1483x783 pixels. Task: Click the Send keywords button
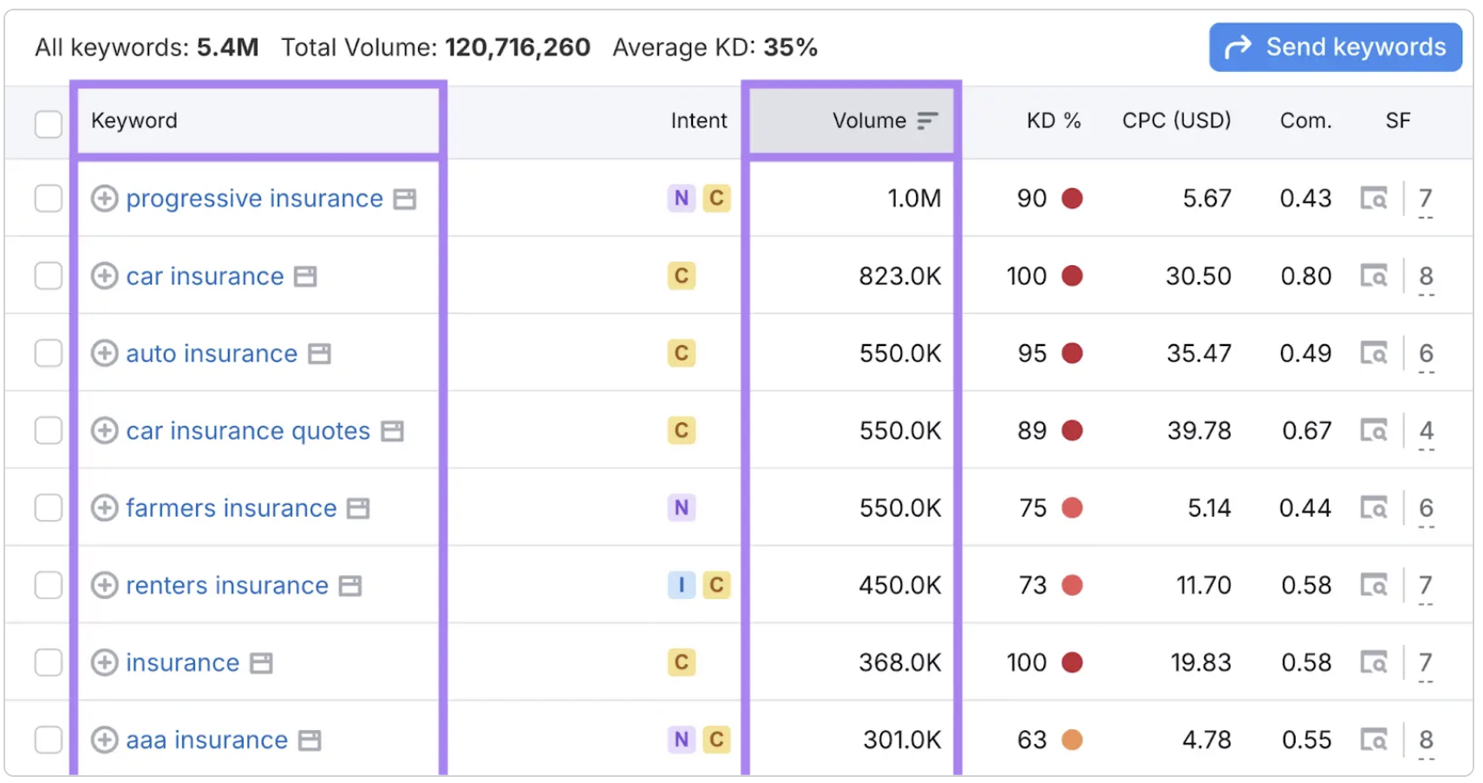coord(1336,47)
